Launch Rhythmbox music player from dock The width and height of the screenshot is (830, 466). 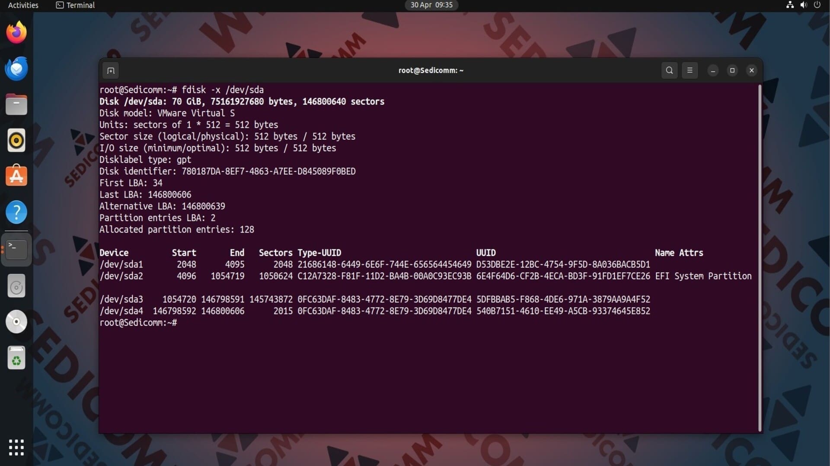[16, 141]
